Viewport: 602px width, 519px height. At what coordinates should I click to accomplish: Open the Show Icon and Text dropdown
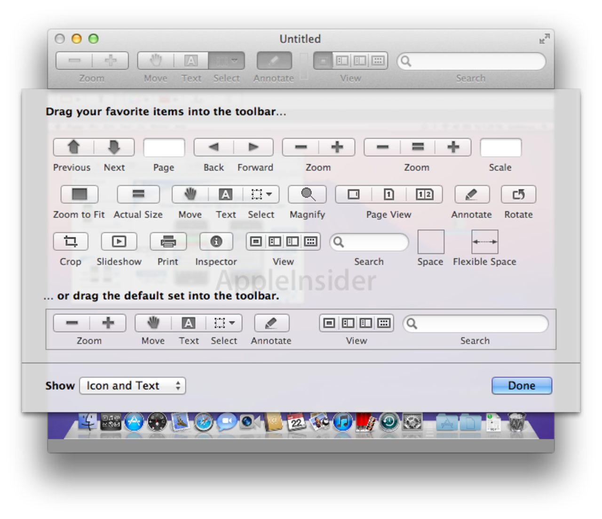point(133,386)
